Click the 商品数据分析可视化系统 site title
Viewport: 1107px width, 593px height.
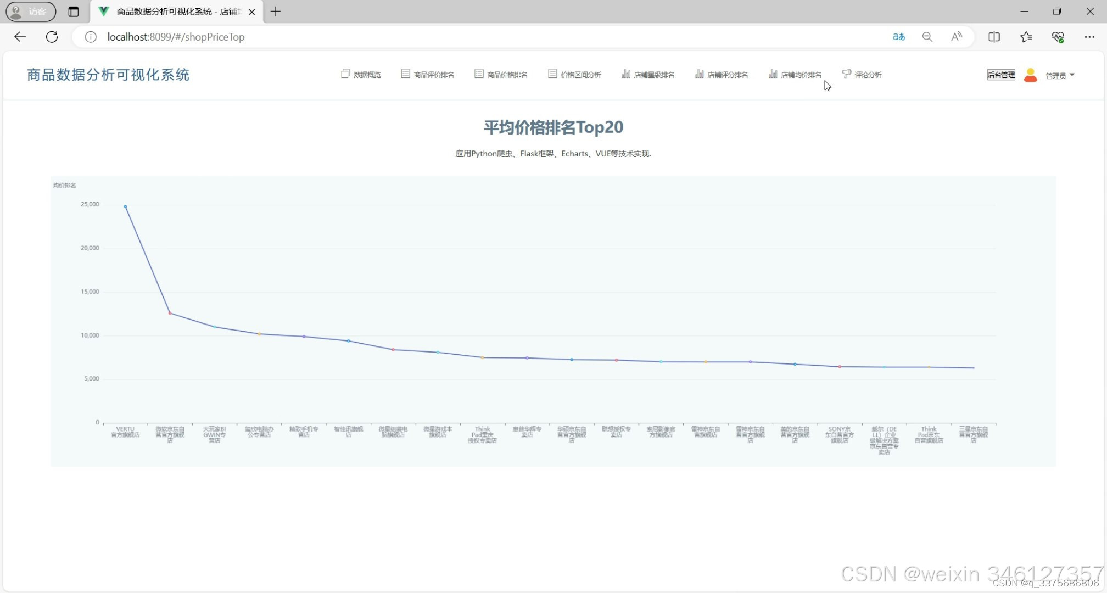click(x=108, y=75)
